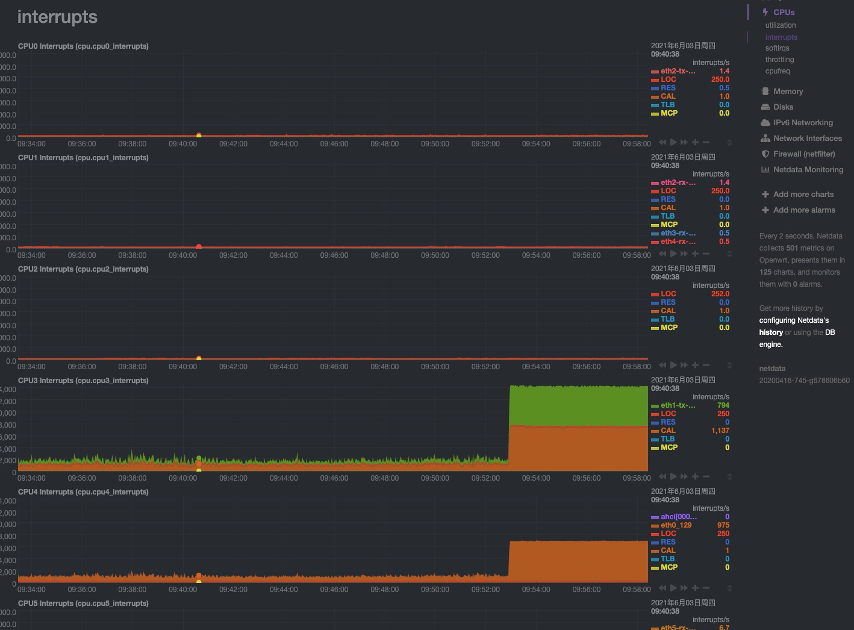This screenshot has height=630, width=854.
Task: Open the throttling submenu item
Action: pos(779,60)
